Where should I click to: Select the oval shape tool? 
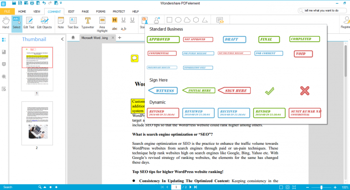click(x=178, y=20)
